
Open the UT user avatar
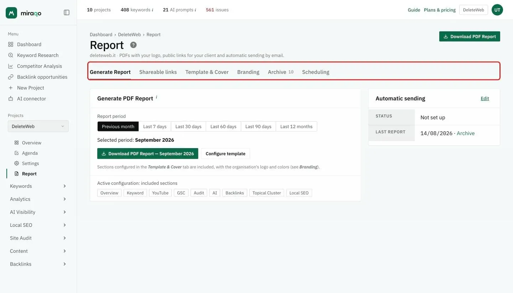click(497, 10)
